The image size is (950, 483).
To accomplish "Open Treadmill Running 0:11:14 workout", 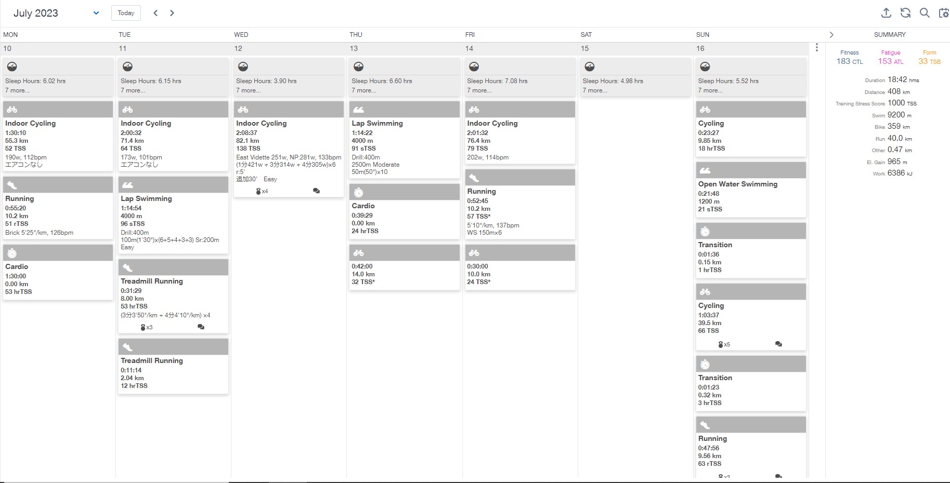I will [173, 366].
